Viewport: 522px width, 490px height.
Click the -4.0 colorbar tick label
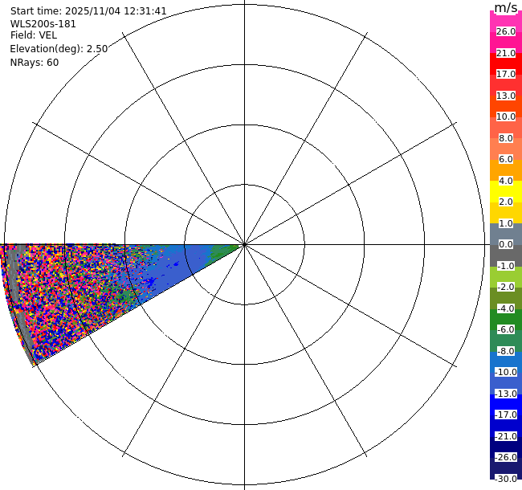click(x=506, y=308)
